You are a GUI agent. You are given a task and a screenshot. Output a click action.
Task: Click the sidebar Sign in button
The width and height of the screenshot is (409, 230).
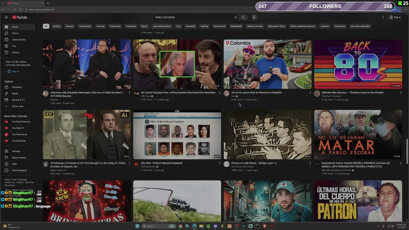[13, 71]
